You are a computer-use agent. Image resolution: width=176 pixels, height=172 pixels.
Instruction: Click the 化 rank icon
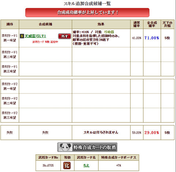coord(67,165)
